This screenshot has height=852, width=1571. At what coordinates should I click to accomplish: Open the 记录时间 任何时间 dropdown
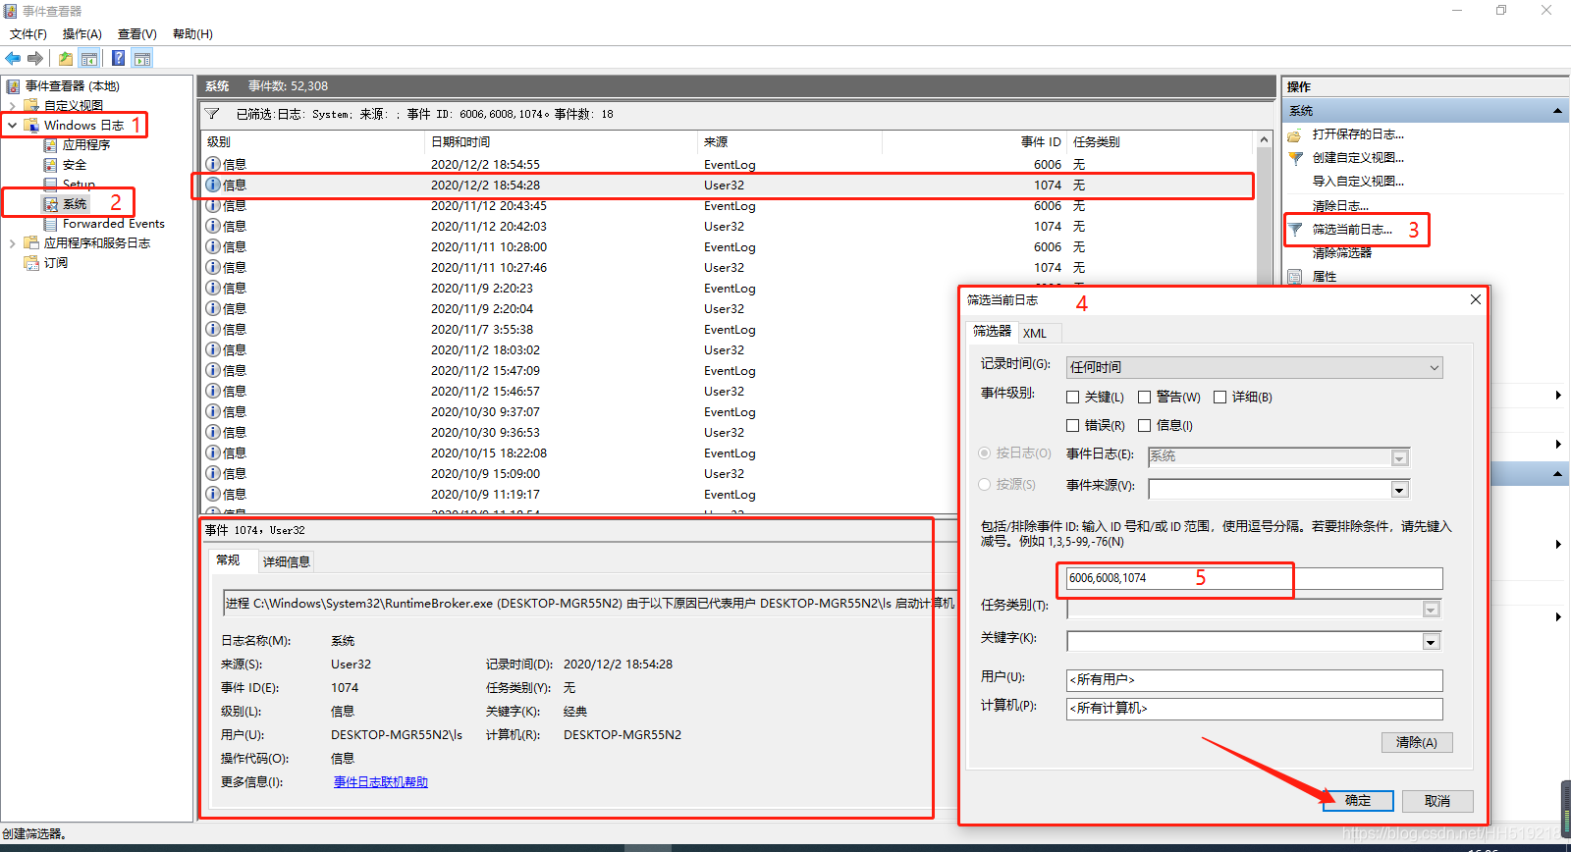coord(1255,367)
